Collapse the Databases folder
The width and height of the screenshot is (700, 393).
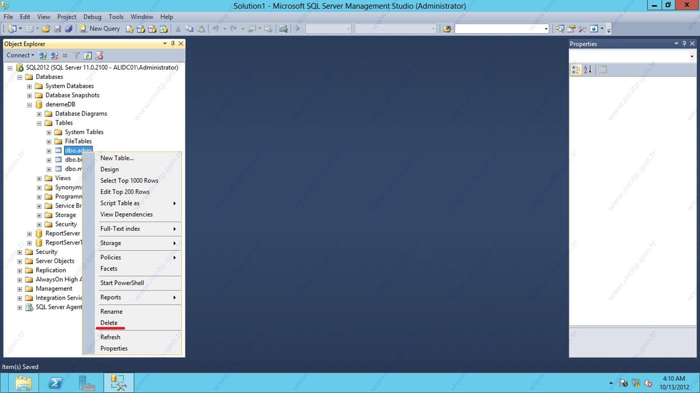click(20, 77)
